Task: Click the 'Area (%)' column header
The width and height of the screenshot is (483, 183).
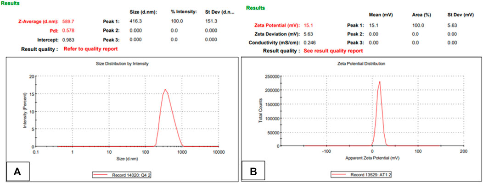Action: pos(421,15)
